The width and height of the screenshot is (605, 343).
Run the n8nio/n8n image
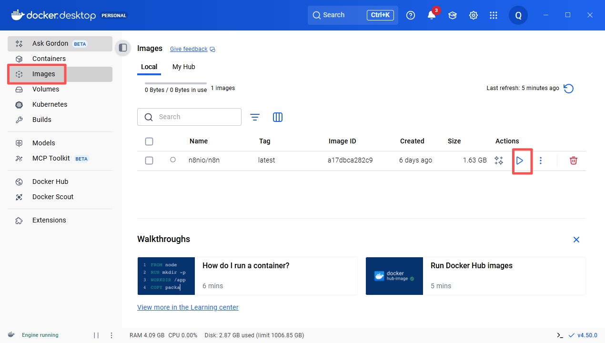pyautogui.click(x=520, y=161)
